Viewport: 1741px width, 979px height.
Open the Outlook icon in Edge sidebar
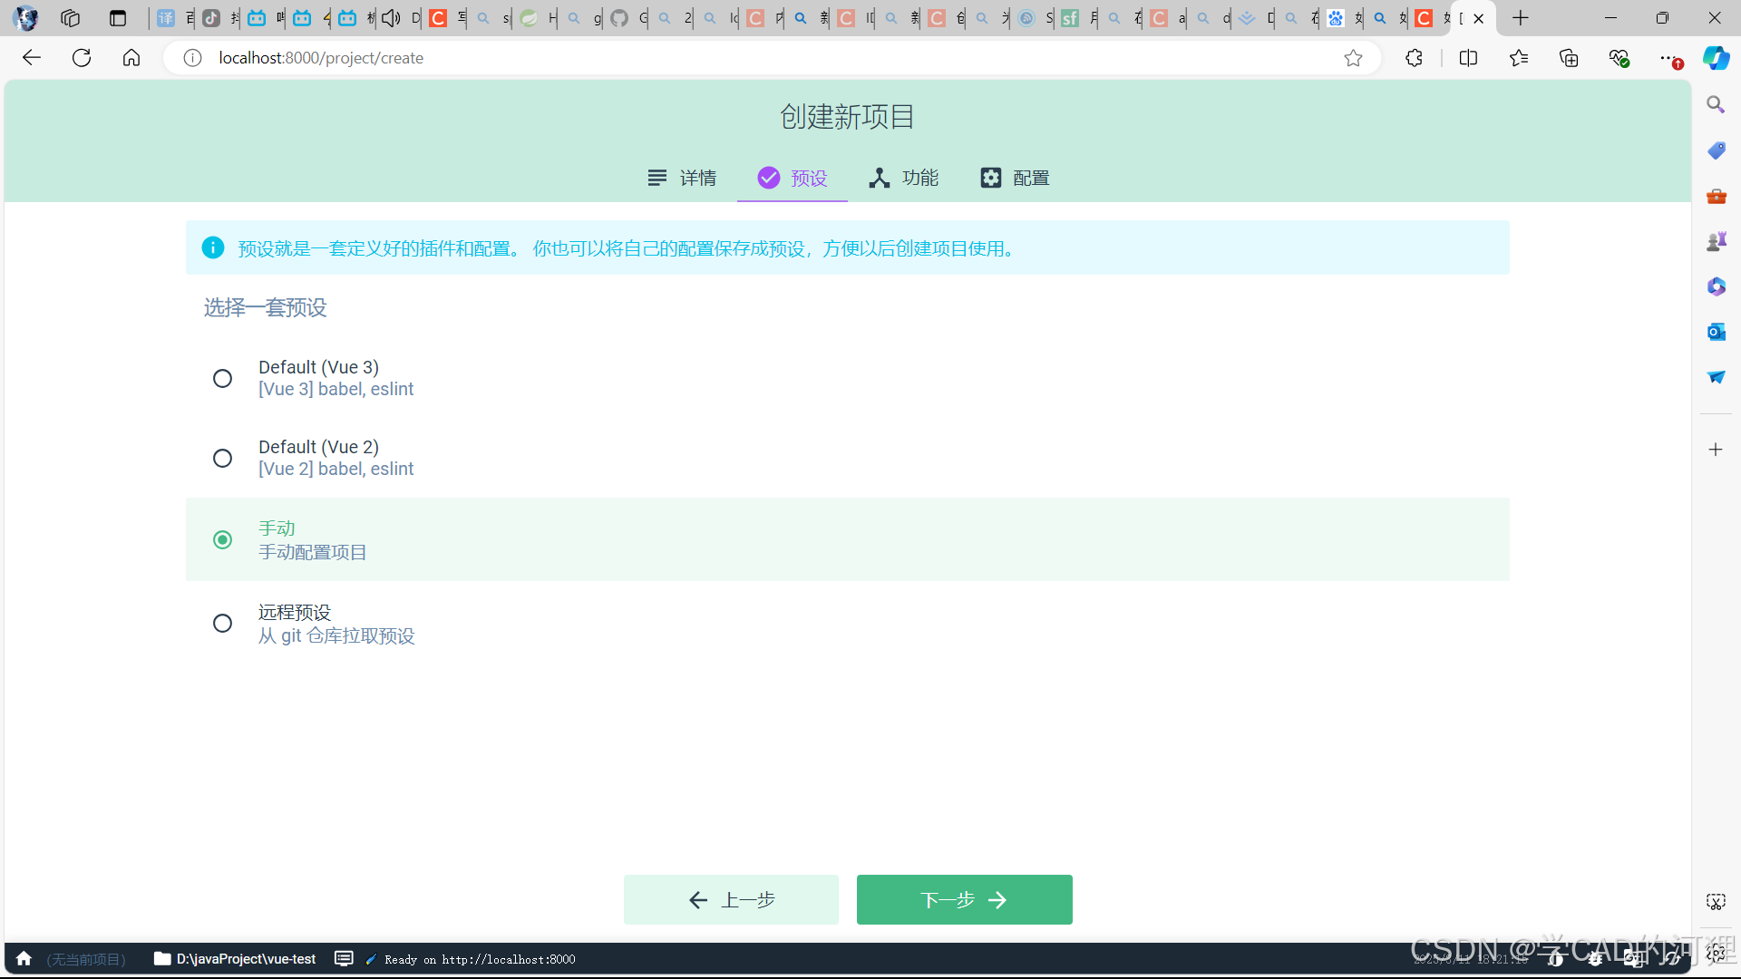pos(1716,332)
